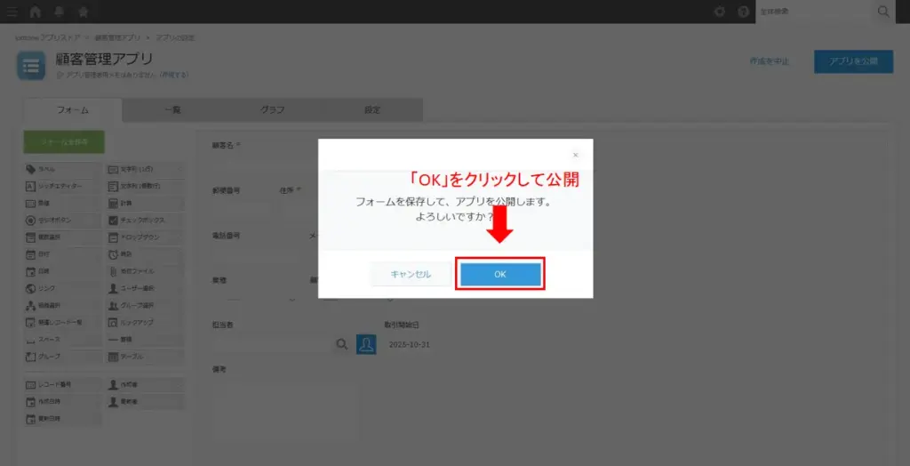Close the confirmation dialog with the X
The height and width of the screenshot is (466, 910).
tap(575, 155)
